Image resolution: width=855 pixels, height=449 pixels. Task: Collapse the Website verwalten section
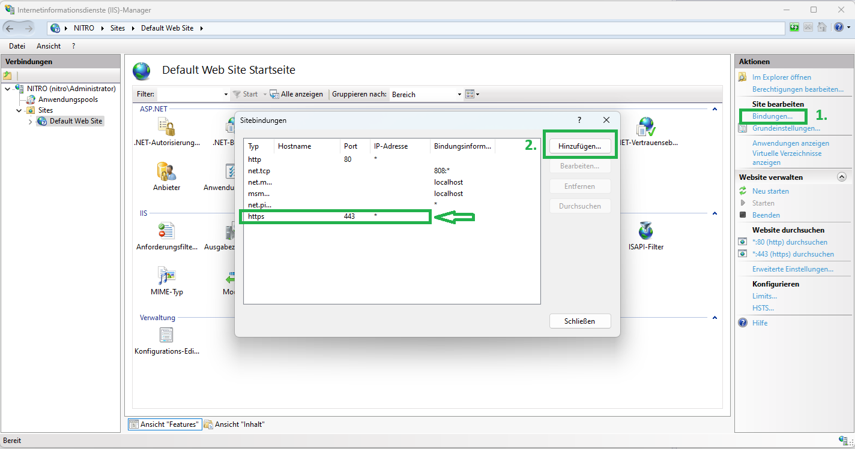(841, 176)
